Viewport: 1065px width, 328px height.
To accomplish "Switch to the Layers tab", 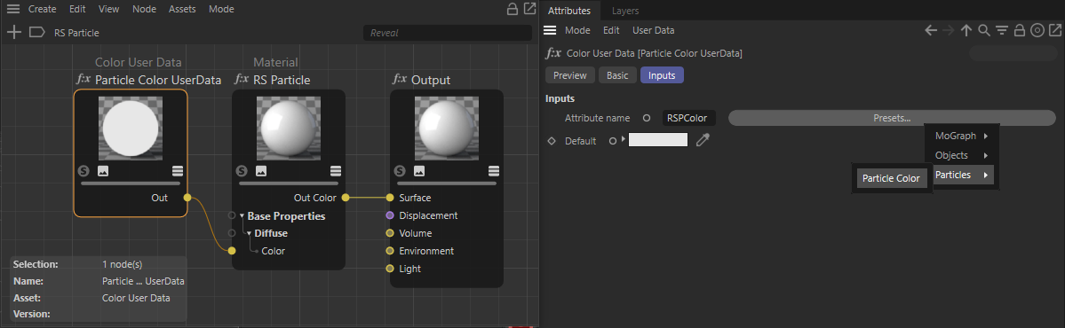I will (x=624, y=11).
